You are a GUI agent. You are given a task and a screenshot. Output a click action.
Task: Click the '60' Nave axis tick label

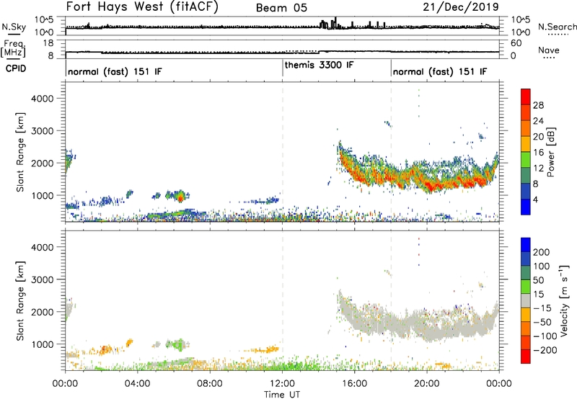pyautogui.click(x=516, y=43)
